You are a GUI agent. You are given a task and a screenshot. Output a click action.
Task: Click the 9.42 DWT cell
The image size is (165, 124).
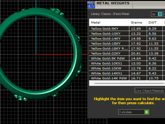point(154,58)
